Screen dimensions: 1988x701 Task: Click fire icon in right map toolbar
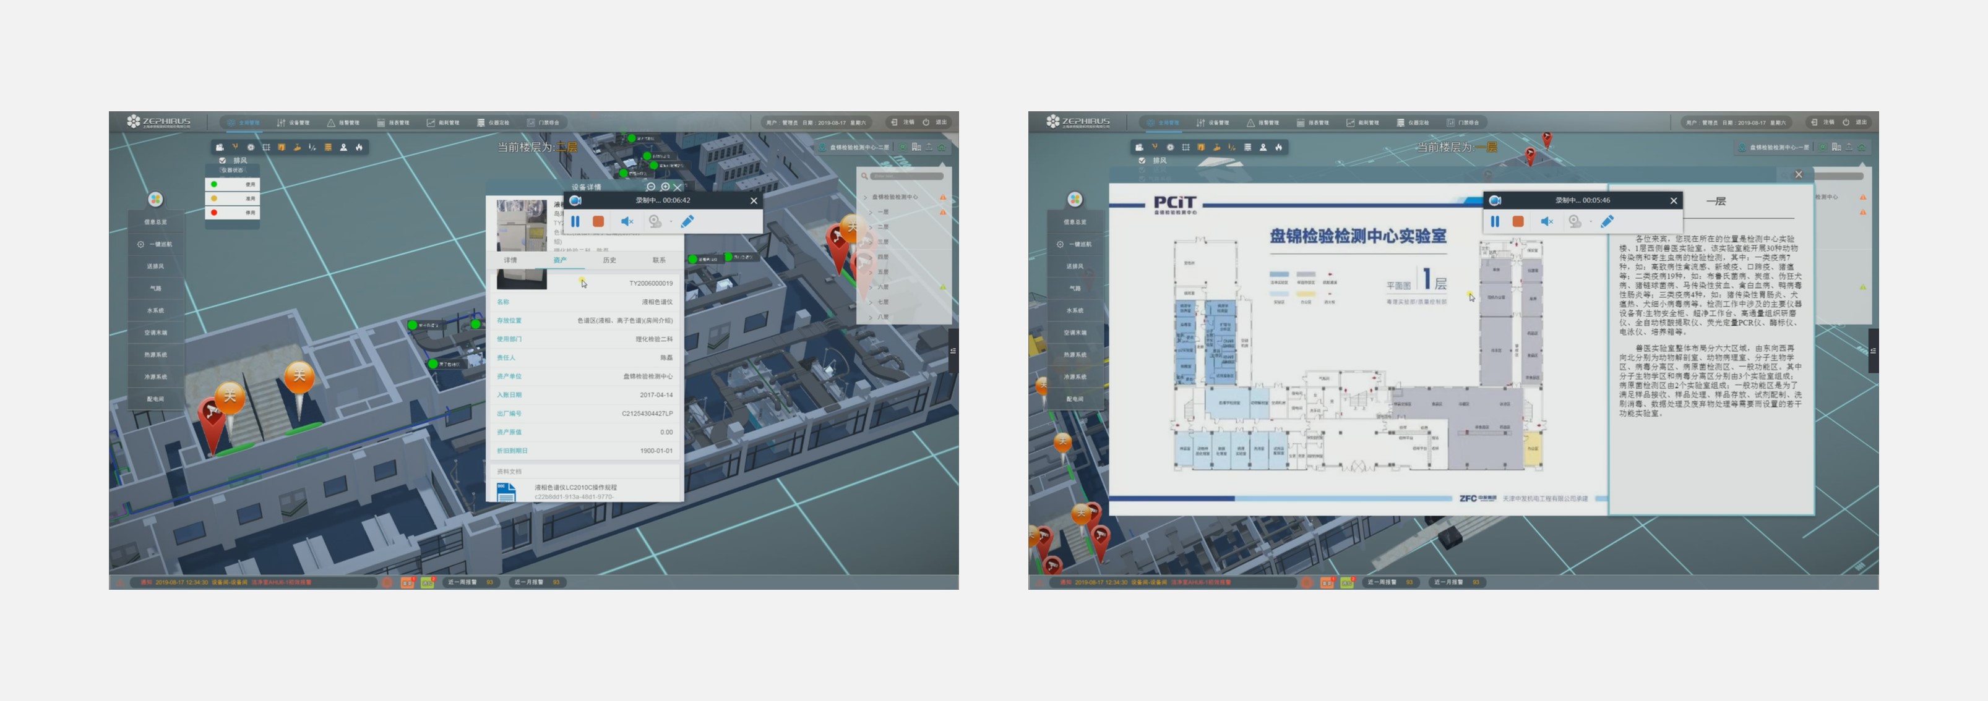pyautogui.click(x=1279, y=147)
